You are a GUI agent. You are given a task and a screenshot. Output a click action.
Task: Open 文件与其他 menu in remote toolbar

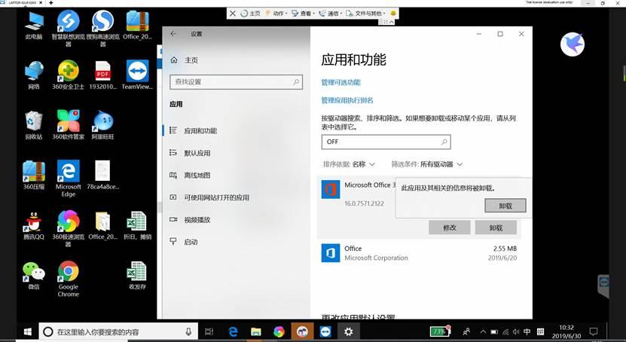click(365, 13)
